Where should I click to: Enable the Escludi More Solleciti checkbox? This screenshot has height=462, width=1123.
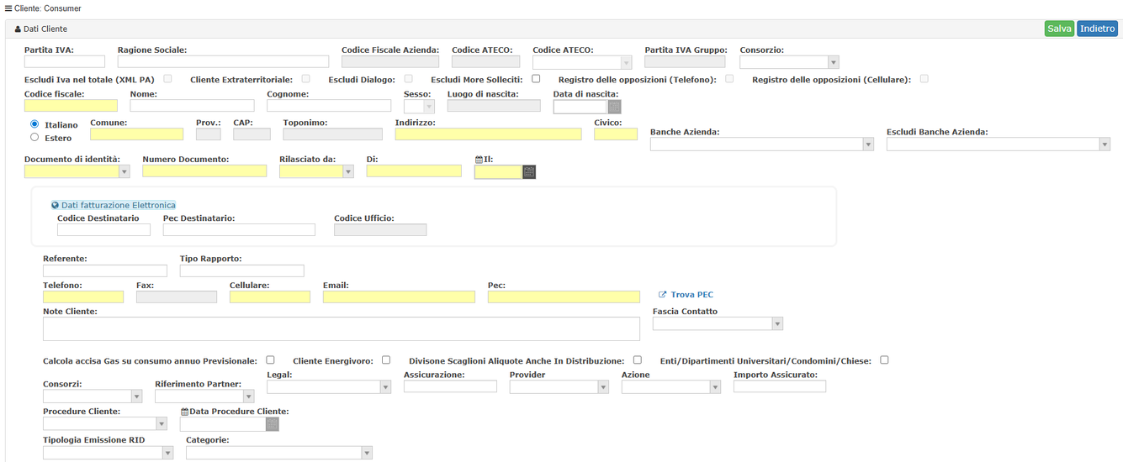pyautogui.click(x=536, y=79)
